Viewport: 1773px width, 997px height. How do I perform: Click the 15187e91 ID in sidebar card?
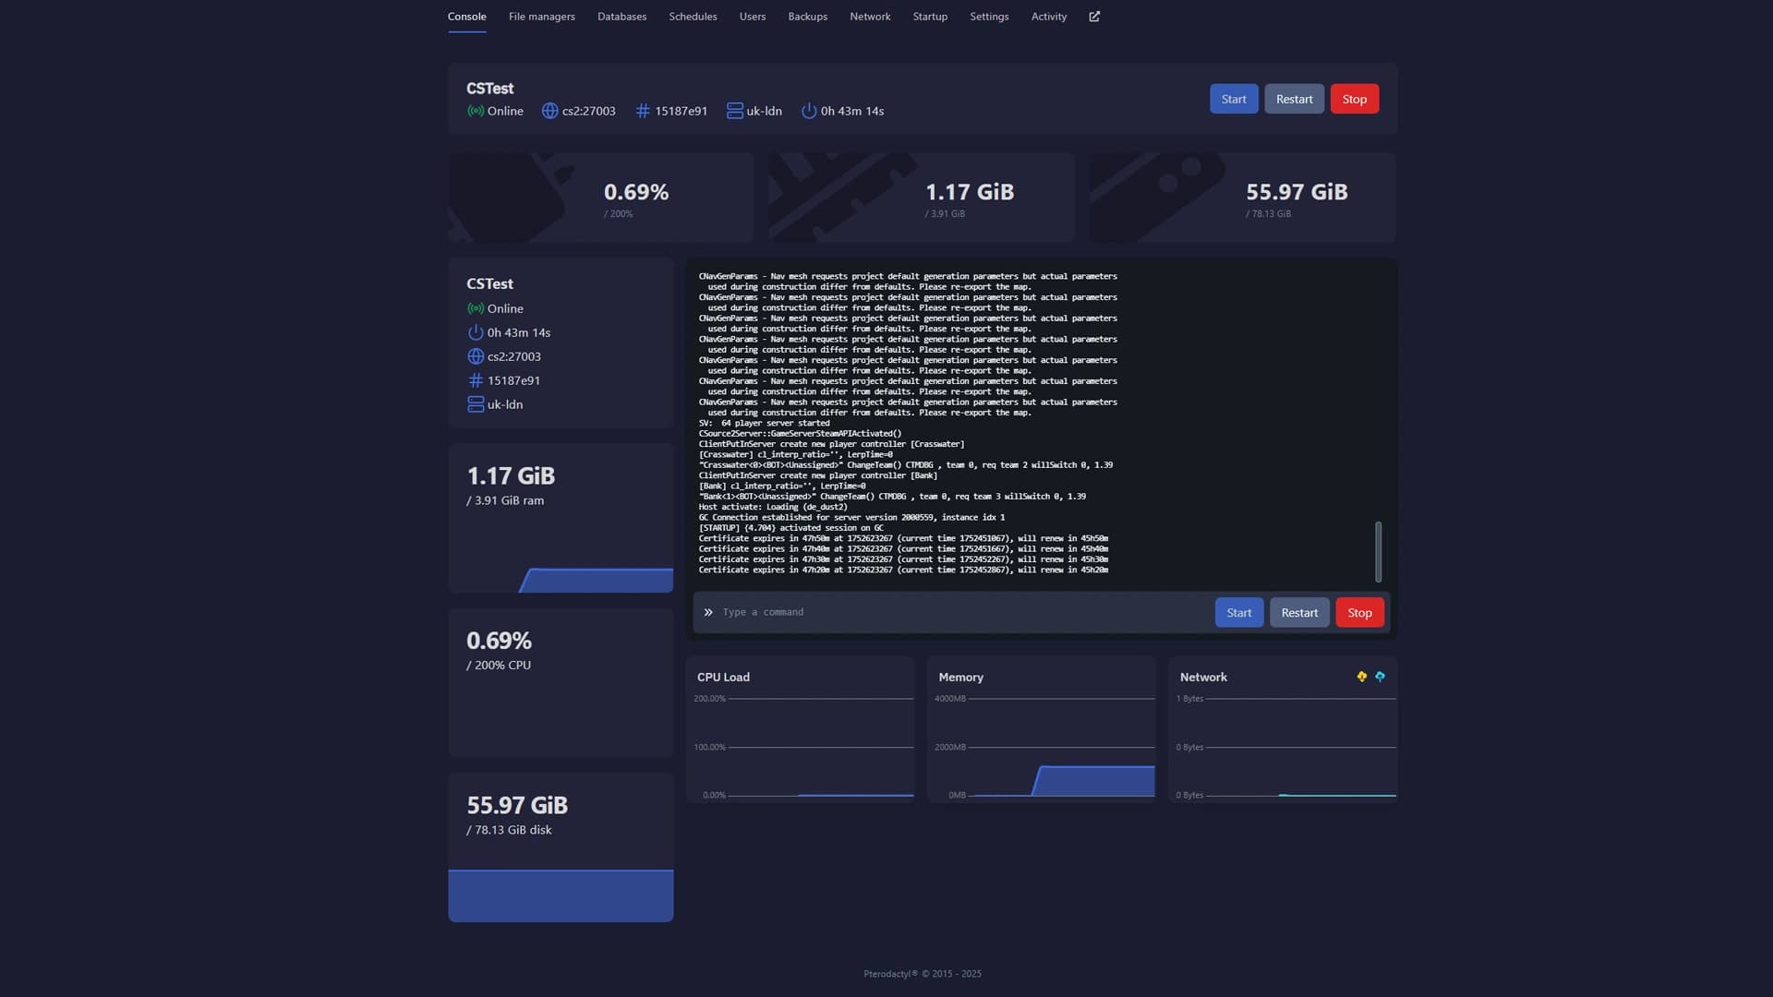pyautogui.click(x=513, y=380)
